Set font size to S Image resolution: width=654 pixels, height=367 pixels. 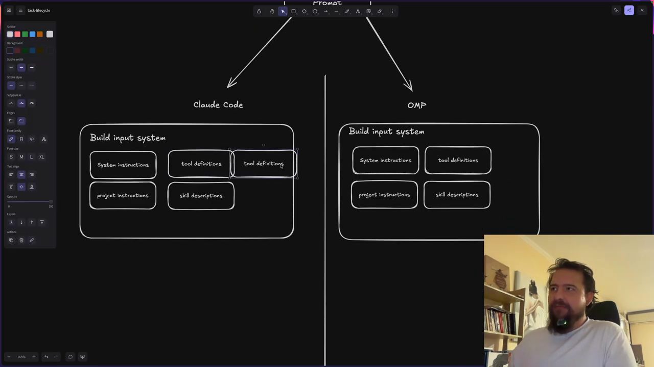11,156
